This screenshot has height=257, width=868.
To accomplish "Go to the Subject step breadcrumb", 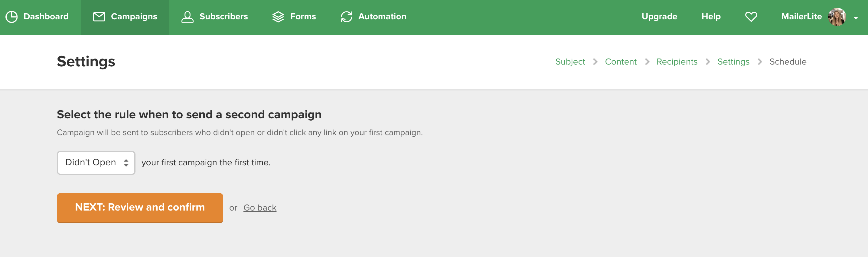I will 570,62.
